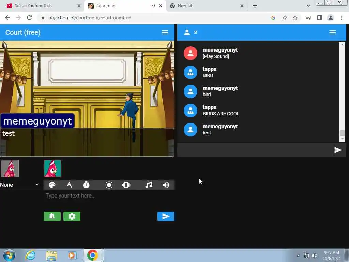Click the chat message input field
The image size is (349, 262).
255,150
